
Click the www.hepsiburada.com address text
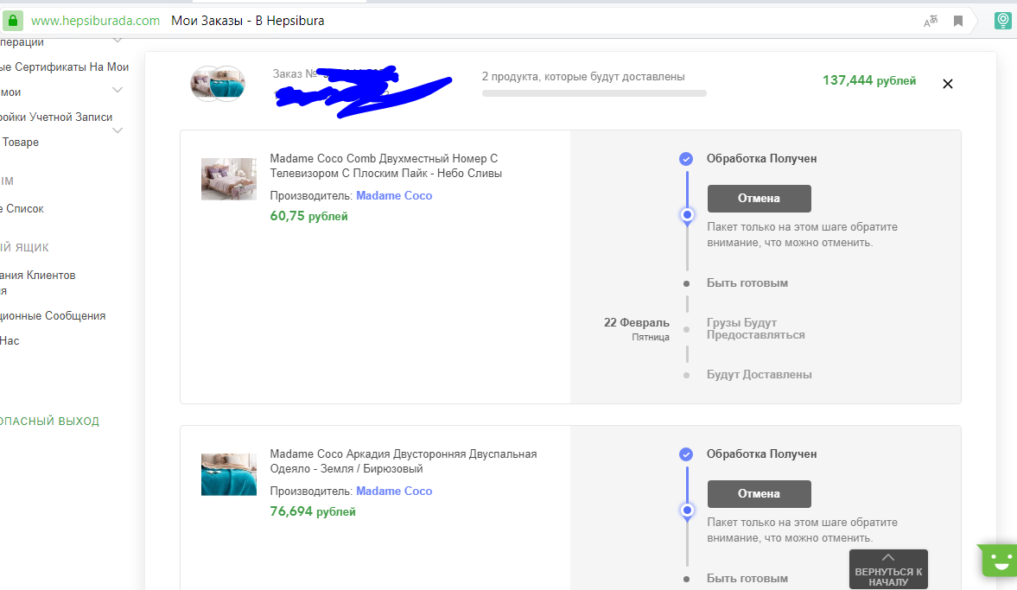pos(95,21)
